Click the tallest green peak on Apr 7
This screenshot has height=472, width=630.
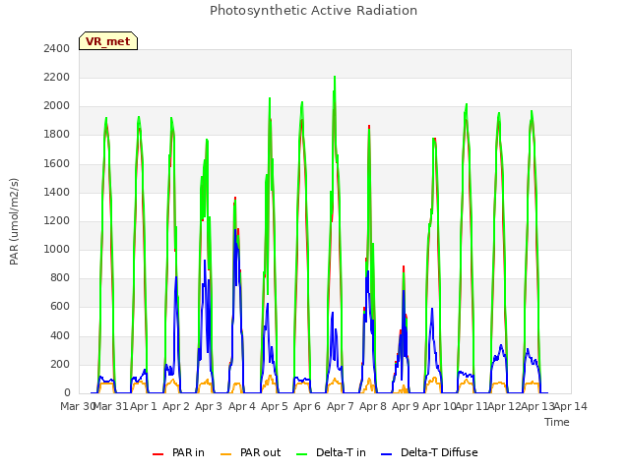[335, 77]
